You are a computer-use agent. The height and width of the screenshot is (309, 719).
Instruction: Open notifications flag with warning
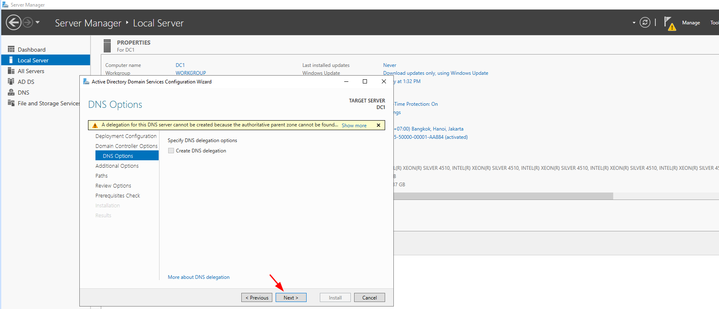669,23
